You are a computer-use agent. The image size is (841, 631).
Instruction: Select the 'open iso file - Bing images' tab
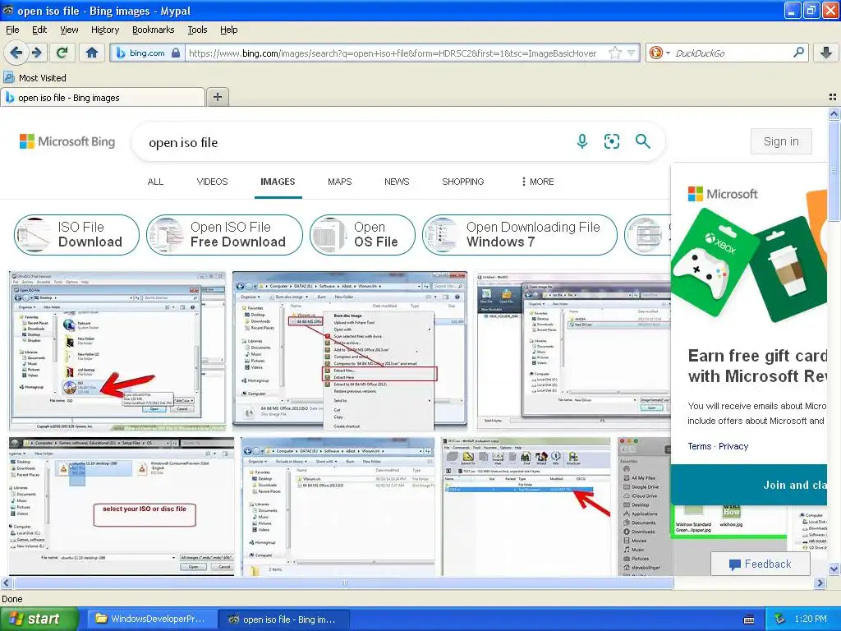point(103,98)
